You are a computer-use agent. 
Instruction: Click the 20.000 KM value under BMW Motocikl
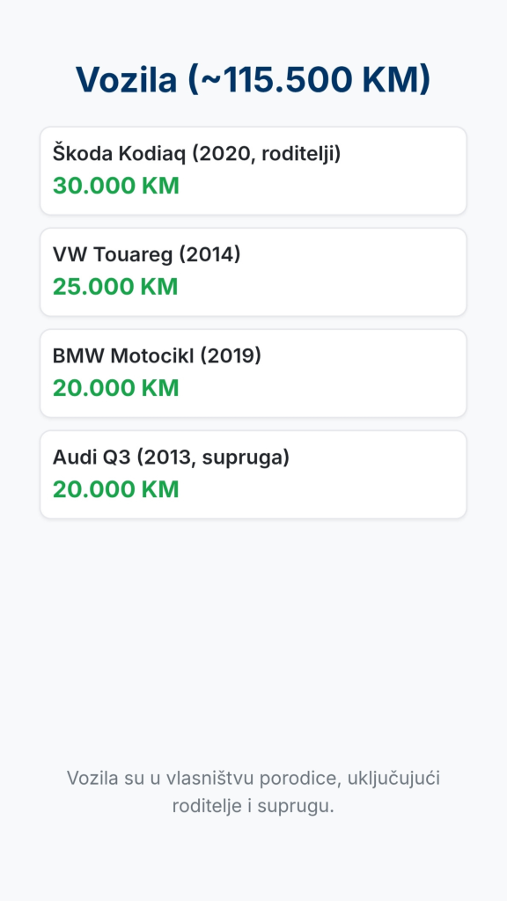pos(116,388)
